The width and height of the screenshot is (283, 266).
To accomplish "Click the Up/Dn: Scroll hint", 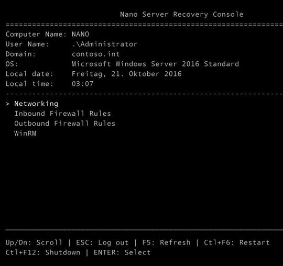I will click(x=34, y=243).
